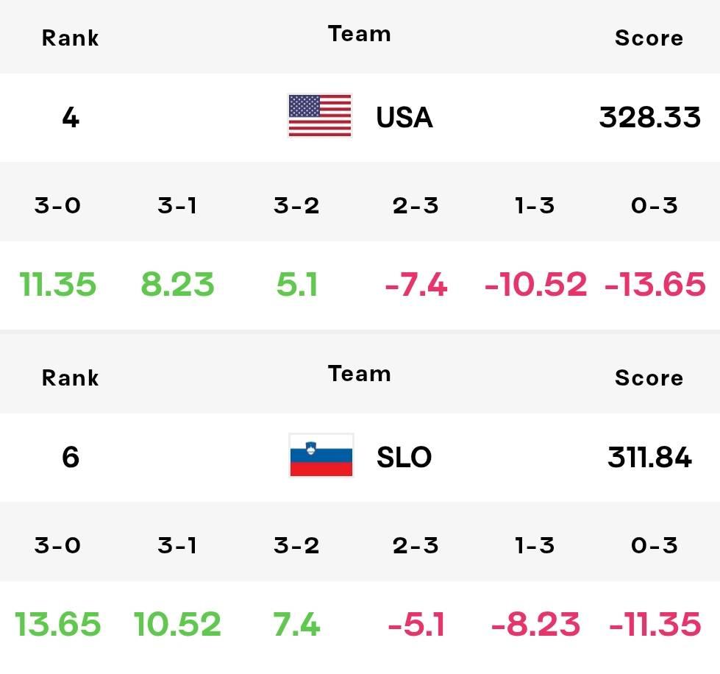Click USA 3-0 value 11.35
This screenshot has height=674, width=720.
(x=57, y=285)
